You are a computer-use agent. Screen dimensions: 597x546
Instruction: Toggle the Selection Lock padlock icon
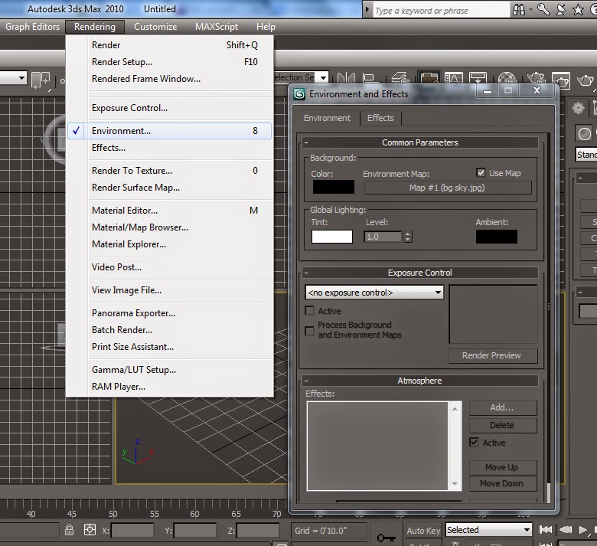(69, 530)
